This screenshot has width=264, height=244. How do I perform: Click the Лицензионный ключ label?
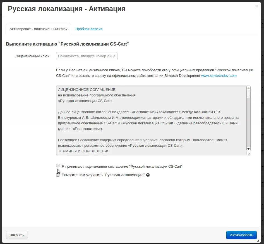point(33,56)
